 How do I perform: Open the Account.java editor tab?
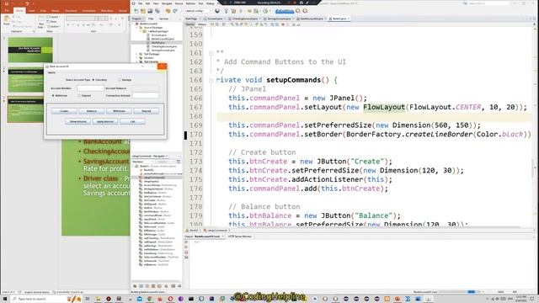pos(215,19)
